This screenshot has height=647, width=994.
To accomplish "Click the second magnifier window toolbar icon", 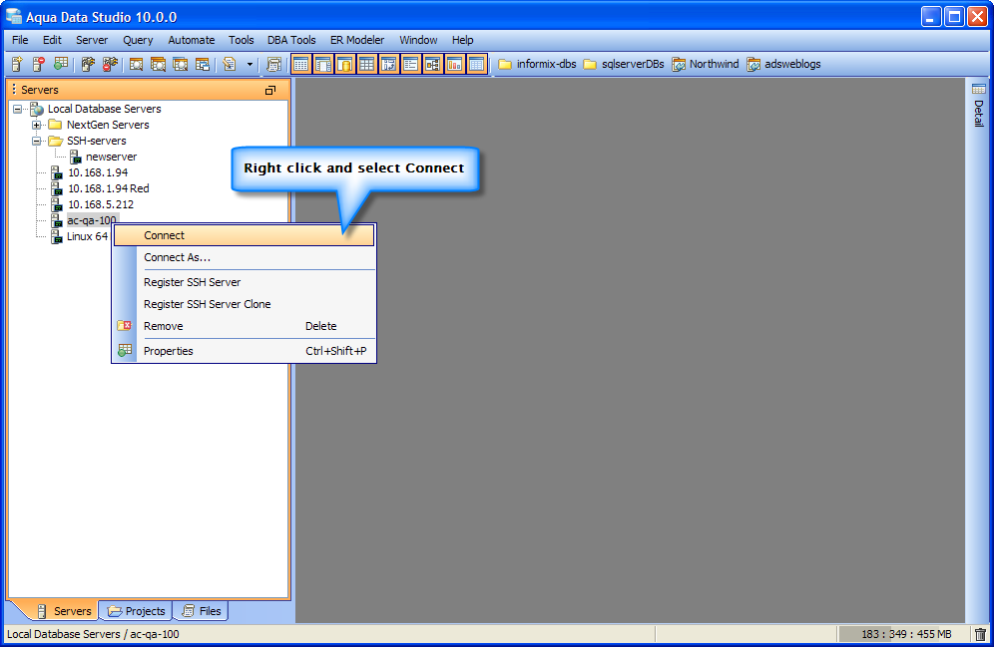I will tap(158, 64).
